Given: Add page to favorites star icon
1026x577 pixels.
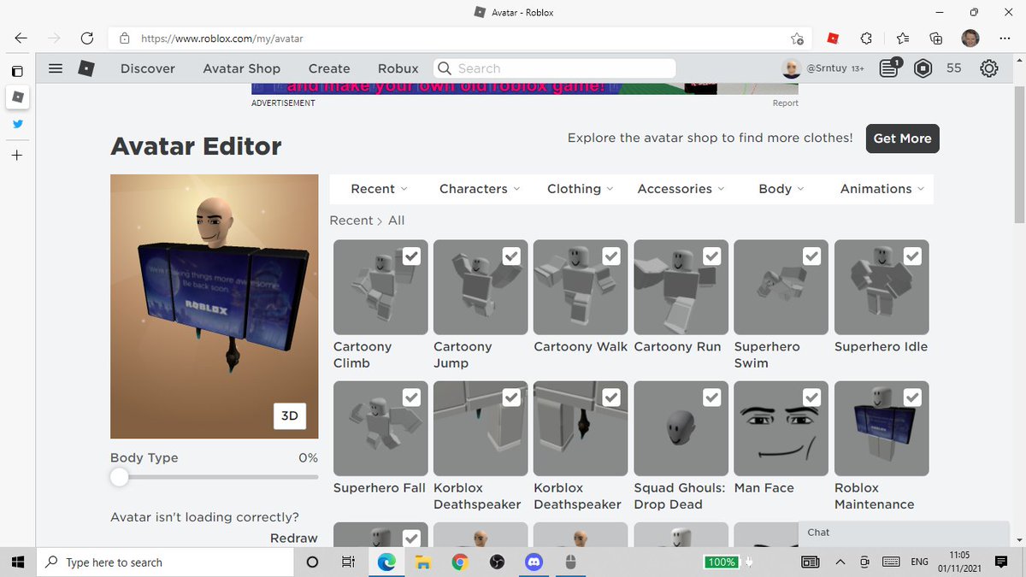Looking at the screenshot, I should 797,38.
